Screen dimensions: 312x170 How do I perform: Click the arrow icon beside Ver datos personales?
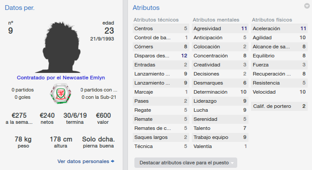pos(113,161)
